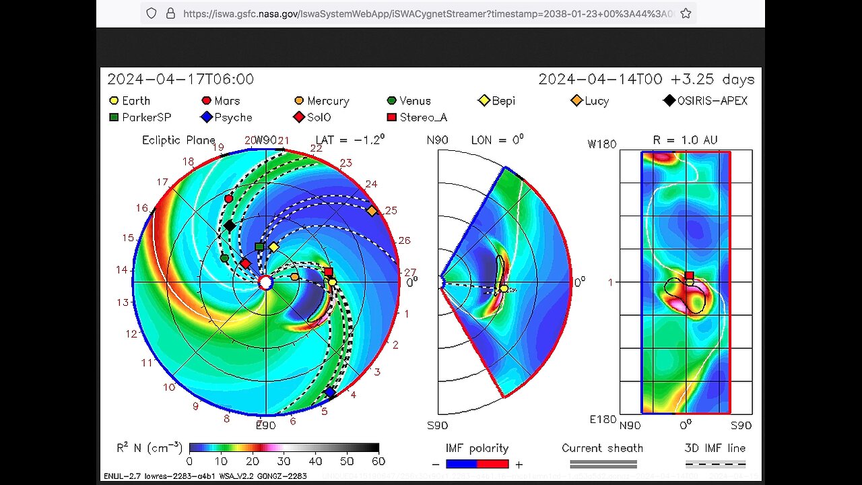Click the padlock site security icon

[x=170, y=13]
